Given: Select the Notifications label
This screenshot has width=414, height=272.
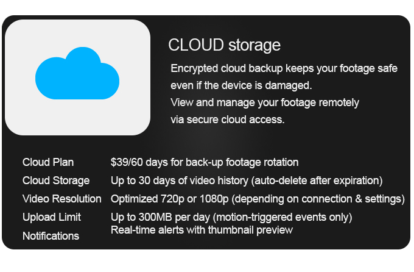Looking at the screenshot, I should coord(51,236).
